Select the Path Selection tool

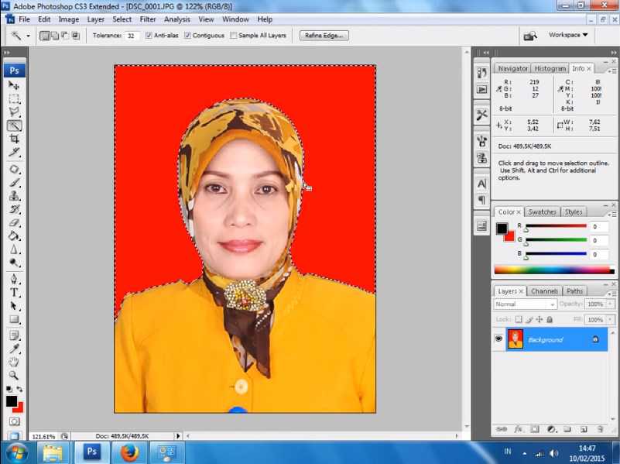[14, 306]
